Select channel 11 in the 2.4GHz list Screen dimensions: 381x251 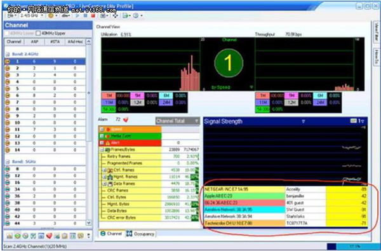pos(45,130)
